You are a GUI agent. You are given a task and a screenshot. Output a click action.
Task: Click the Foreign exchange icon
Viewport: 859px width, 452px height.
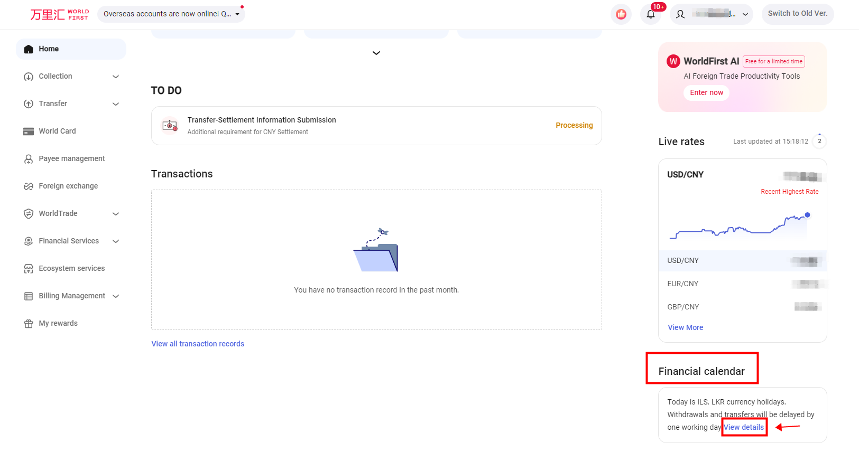pyautogui.click(x=29, y=186)
